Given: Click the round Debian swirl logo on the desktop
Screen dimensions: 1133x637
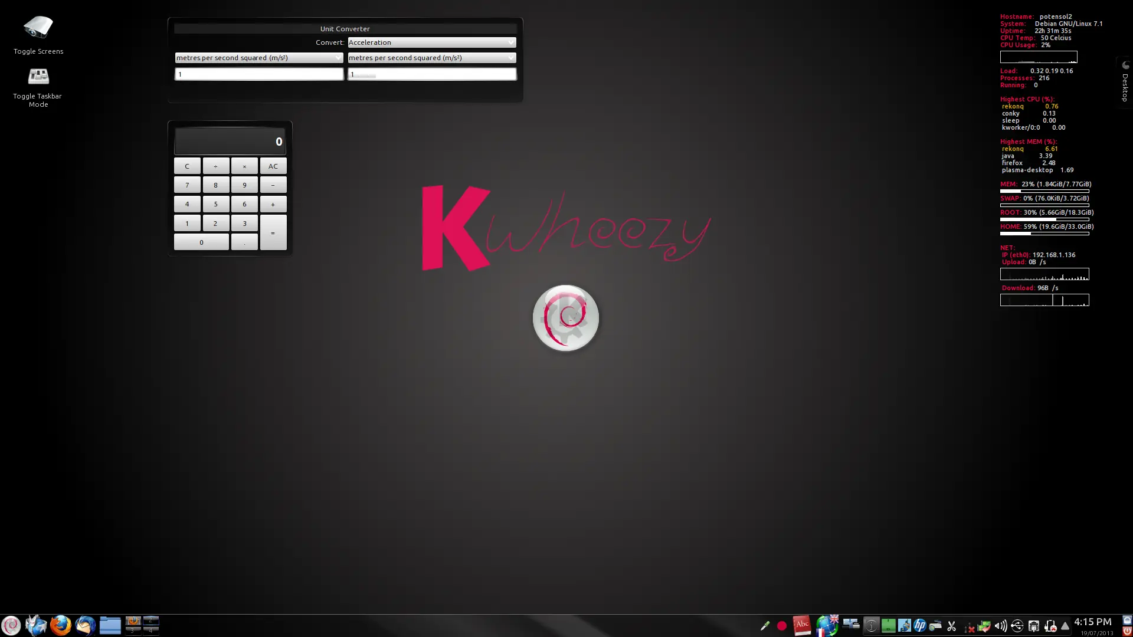Looking at the screenshot, I should [566, 318].
